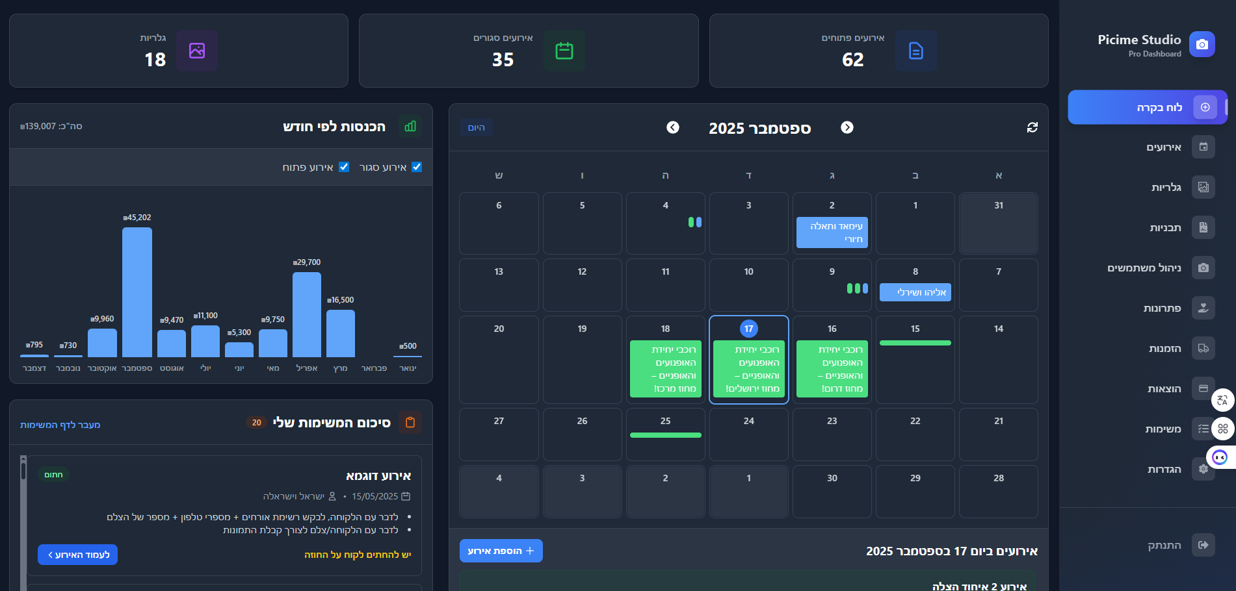1236x591 pixels.
Task: Click the calendar refresh icon
Action: coord(1032,127)
